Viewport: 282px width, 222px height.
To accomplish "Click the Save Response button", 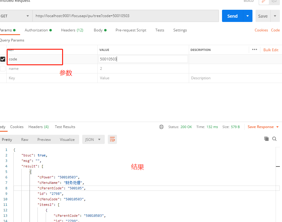I will pos(261,127).
